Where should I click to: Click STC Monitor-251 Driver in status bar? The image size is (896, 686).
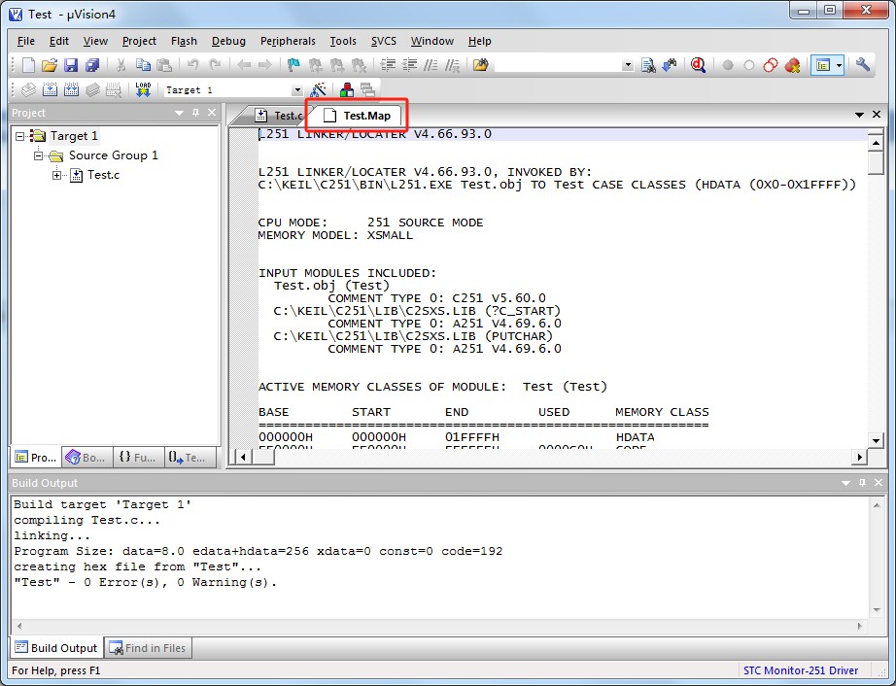pyautogui.click(x=800, y=670)
